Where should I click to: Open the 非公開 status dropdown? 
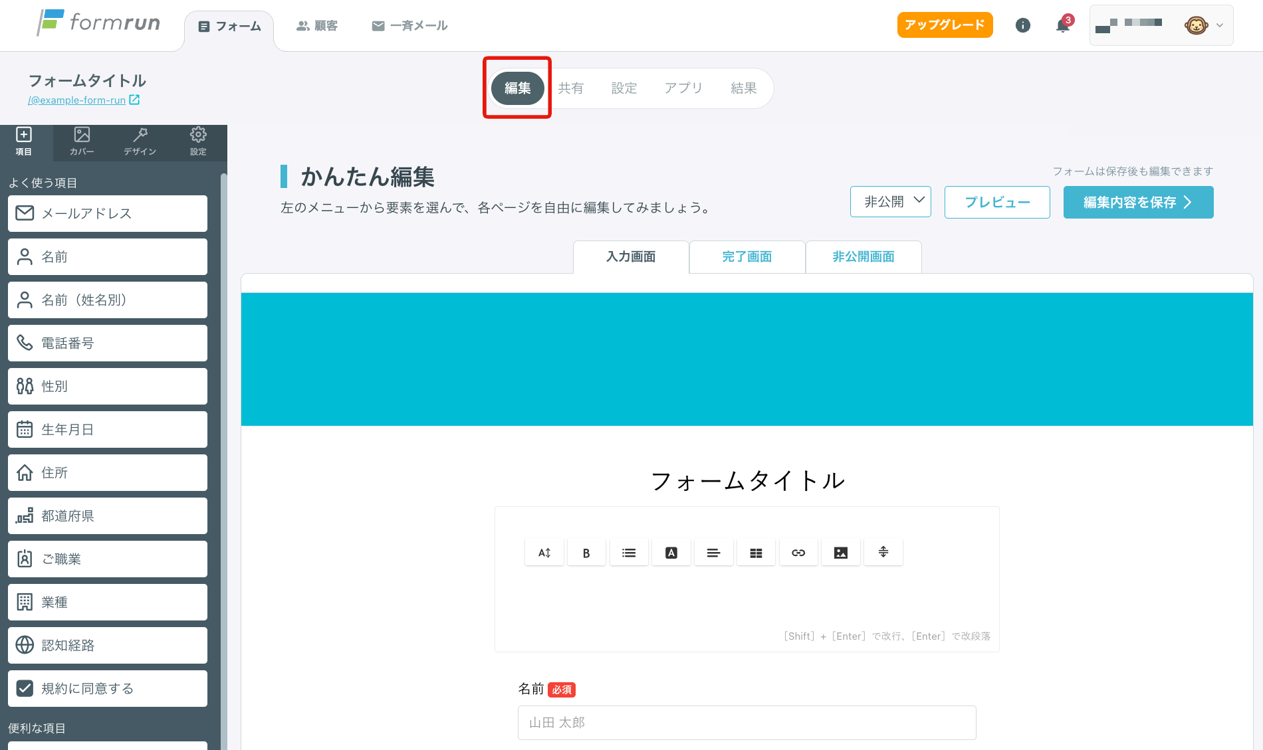point(891,201)
